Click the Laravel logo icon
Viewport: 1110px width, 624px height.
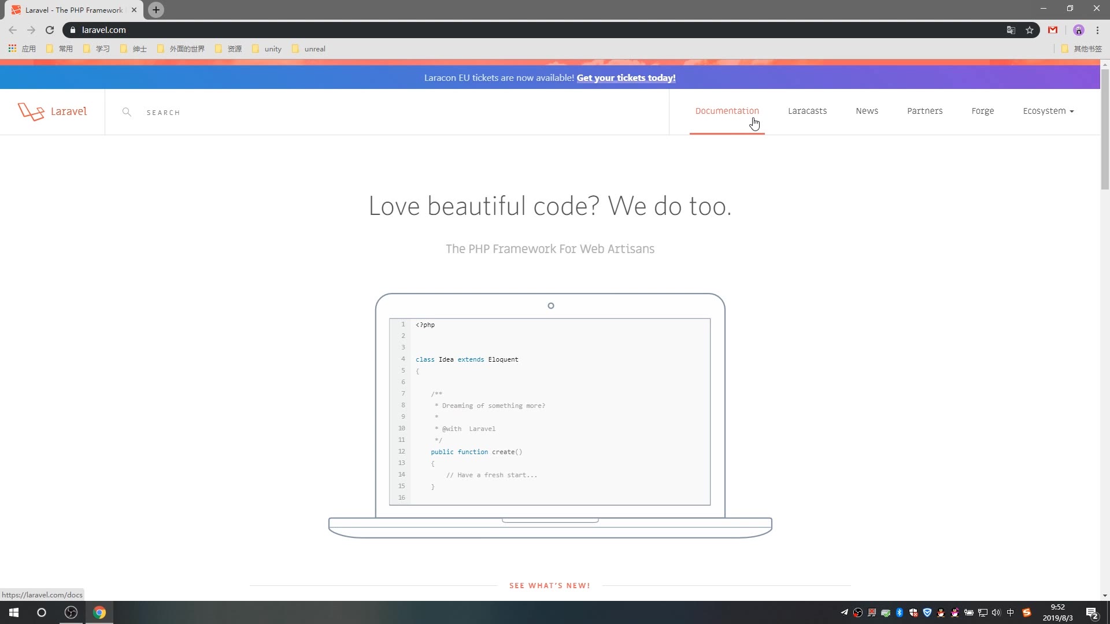coord(31,112)
